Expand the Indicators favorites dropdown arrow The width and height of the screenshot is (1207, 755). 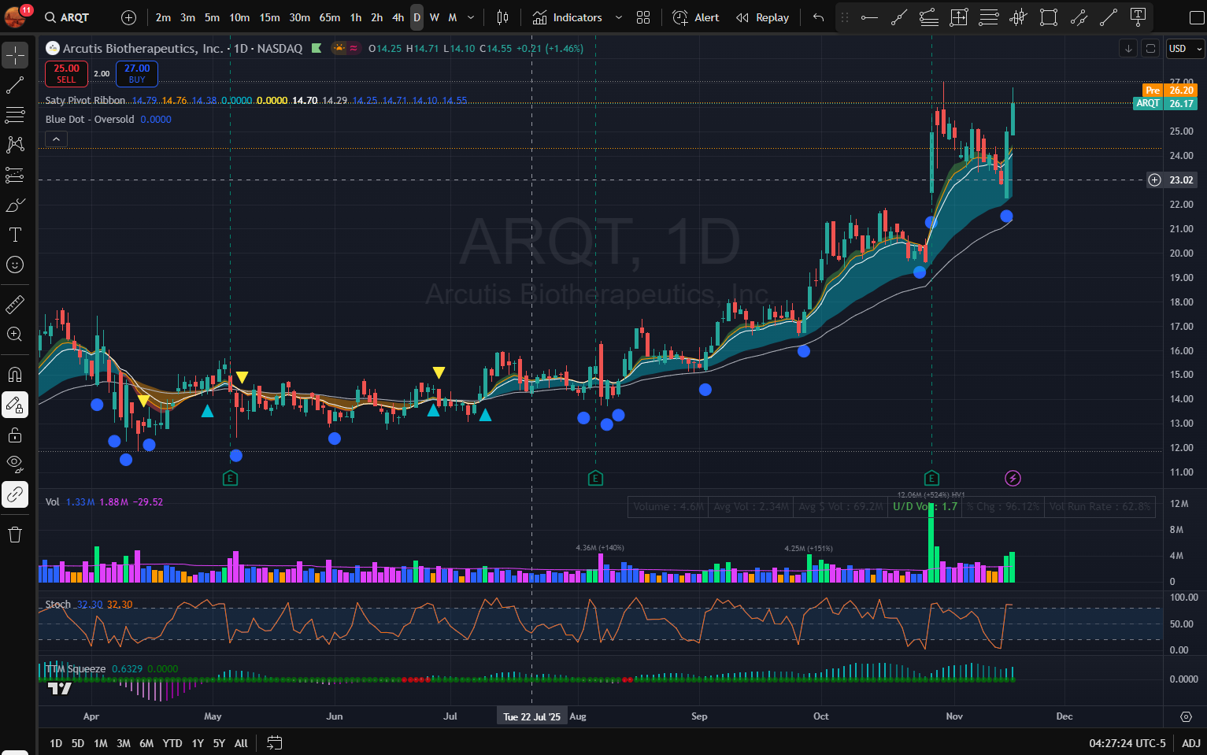[x=618, y=17]
